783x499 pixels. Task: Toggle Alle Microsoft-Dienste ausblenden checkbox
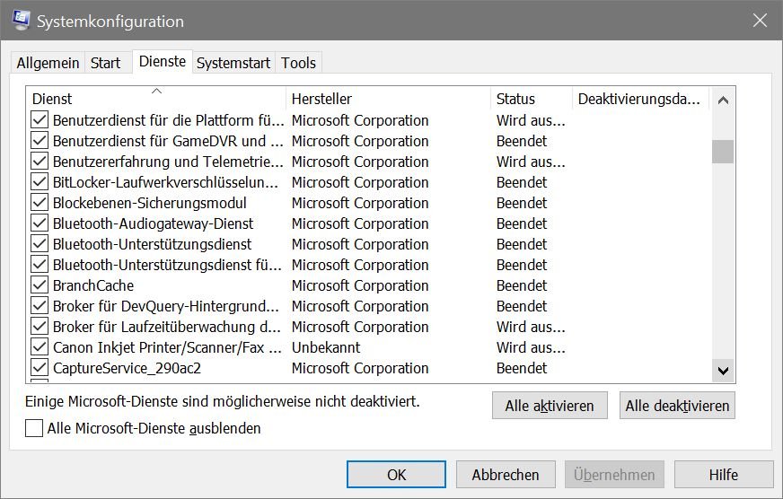(x=34, y=428)
